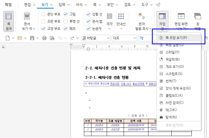Viewport: 209px width, 138px height.
Task: Select 양식 개체 속성(G) from the menu
Action: pos(179,88)
